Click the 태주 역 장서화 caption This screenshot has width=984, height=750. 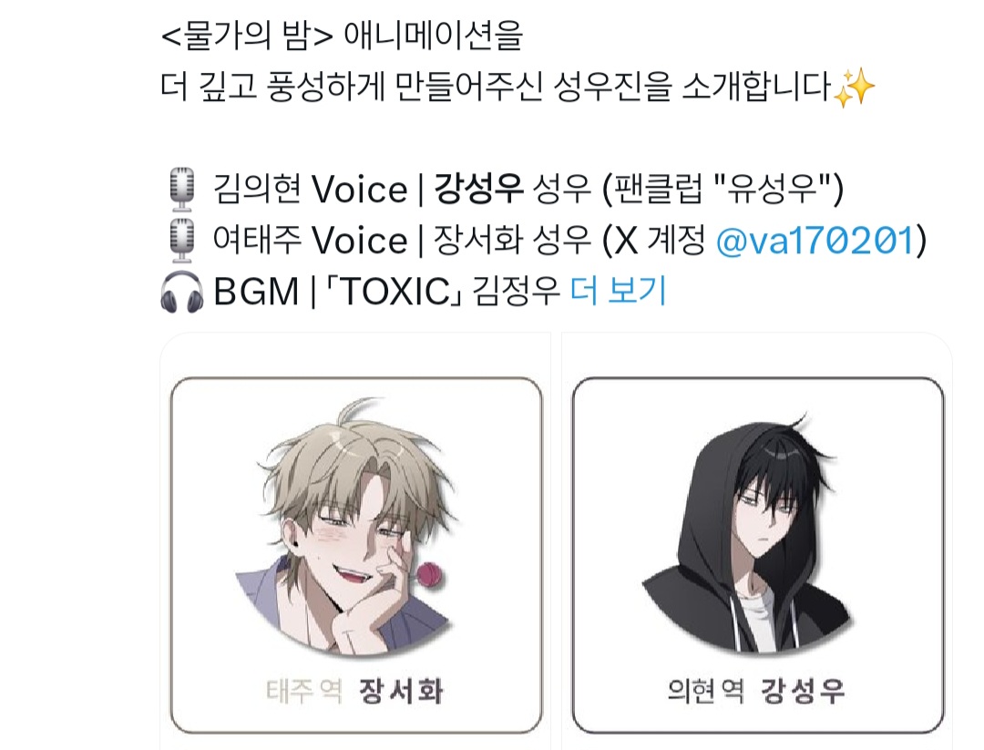pos(355,691)
